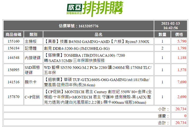The width and height of the screenshot is (191, 127).
Task: Click the 合計 label
Action: (163, 123)
